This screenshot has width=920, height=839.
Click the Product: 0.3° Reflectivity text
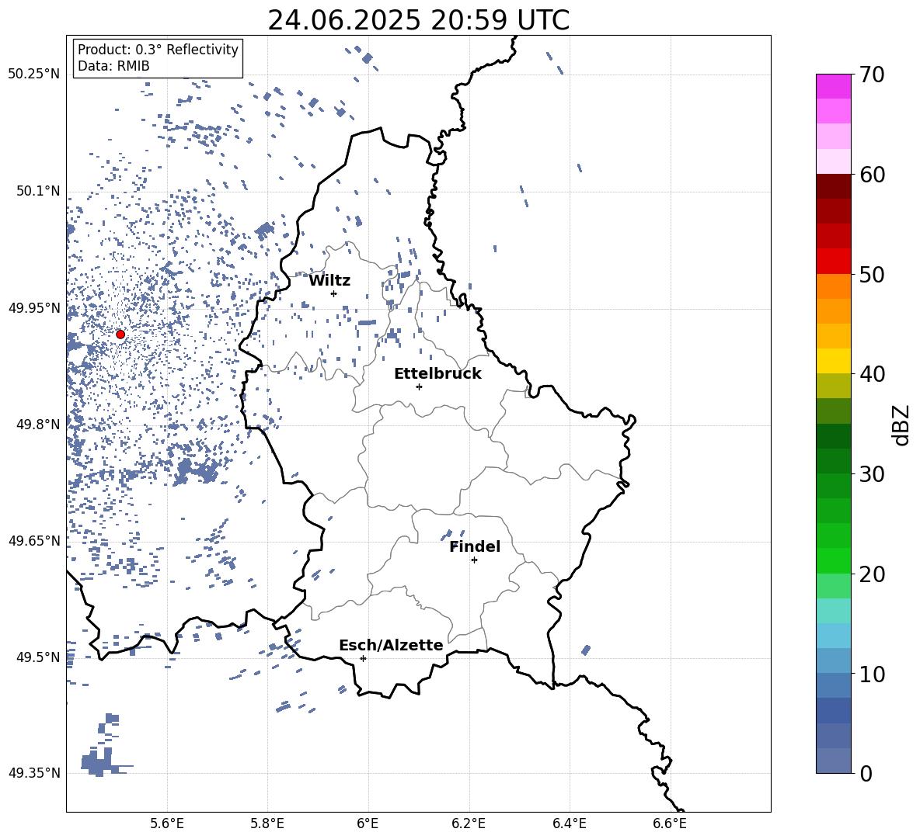coord(158,50)
